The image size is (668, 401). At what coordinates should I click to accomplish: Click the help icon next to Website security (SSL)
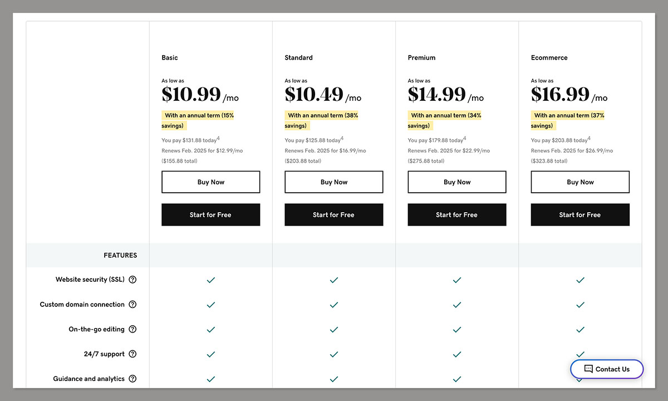(132, 280)
